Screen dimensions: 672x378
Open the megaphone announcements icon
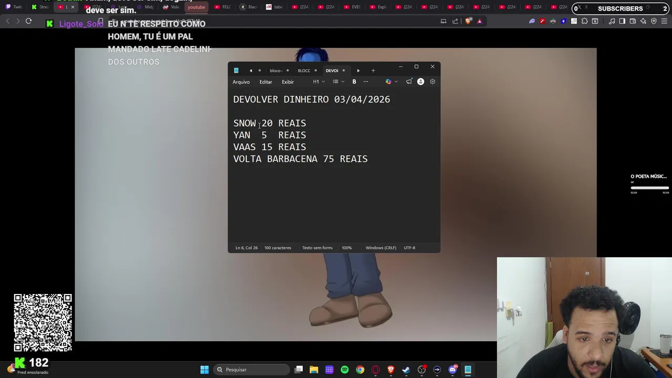[x=409, y=82]
